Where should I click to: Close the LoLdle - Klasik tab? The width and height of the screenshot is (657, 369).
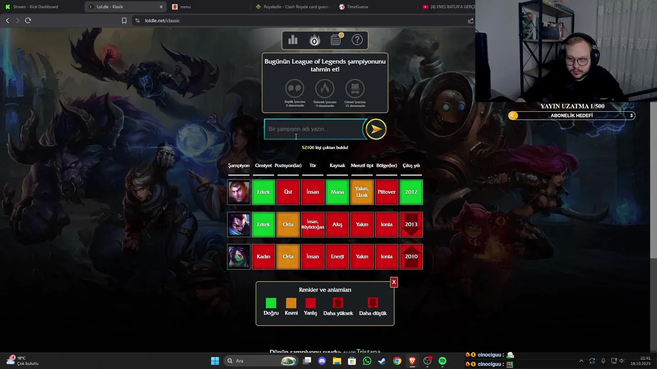(161, 7)
